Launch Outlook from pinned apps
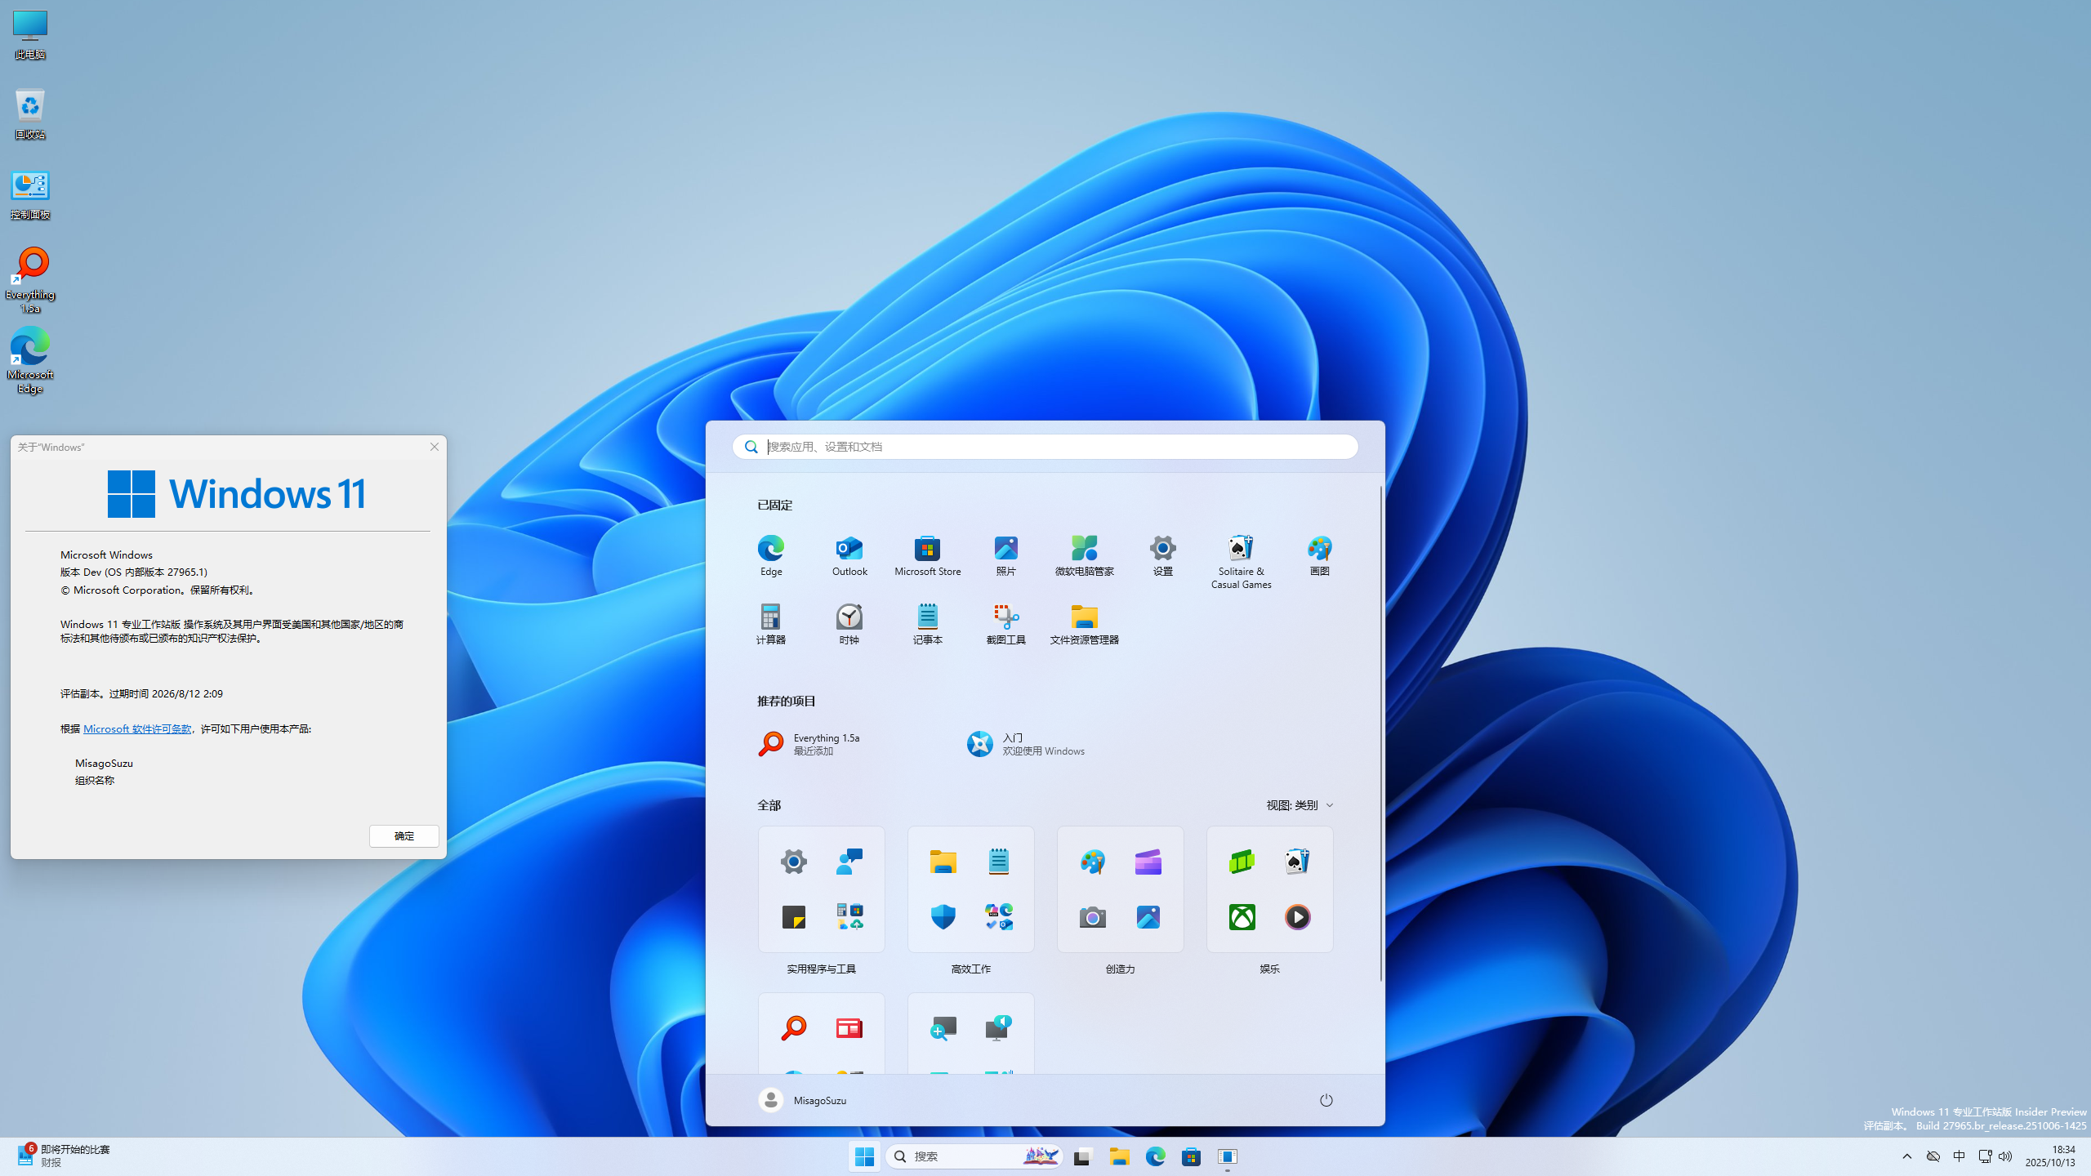 (849, 555)
